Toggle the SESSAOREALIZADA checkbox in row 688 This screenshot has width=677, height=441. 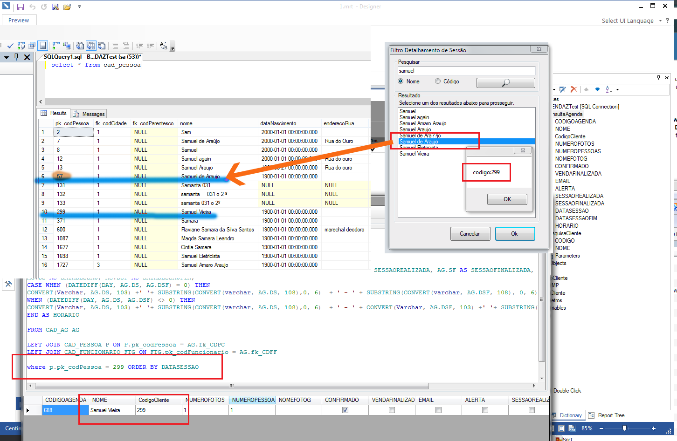click(x=532, y=410)
